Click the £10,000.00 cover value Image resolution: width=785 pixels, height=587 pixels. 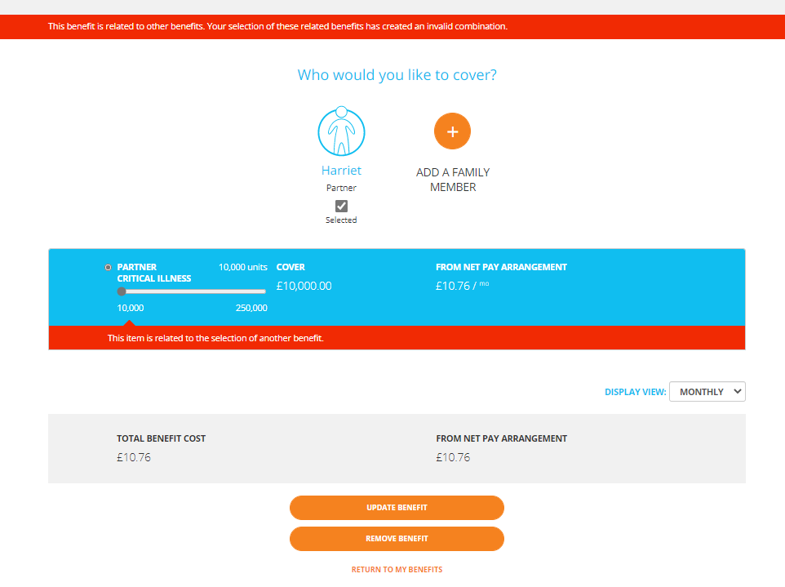point(304,286)
